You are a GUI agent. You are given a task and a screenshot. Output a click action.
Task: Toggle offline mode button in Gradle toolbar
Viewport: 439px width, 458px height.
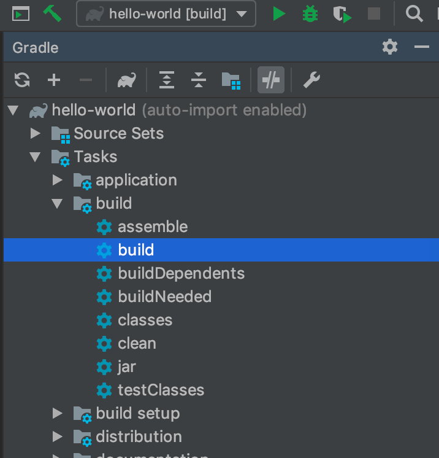271,80
